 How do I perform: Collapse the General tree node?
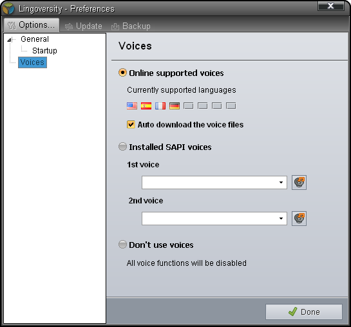pyautogui.click(x=9, y=40)
